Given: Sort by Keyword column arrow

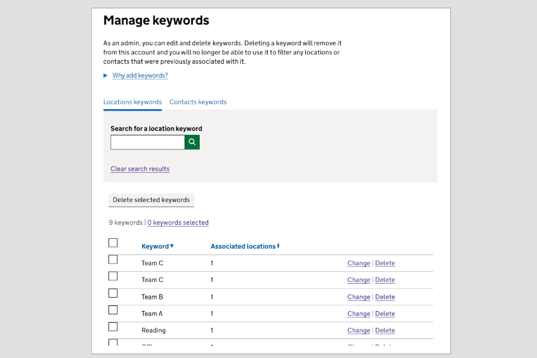Looking at the screenshot, I should tap(172, 246).
